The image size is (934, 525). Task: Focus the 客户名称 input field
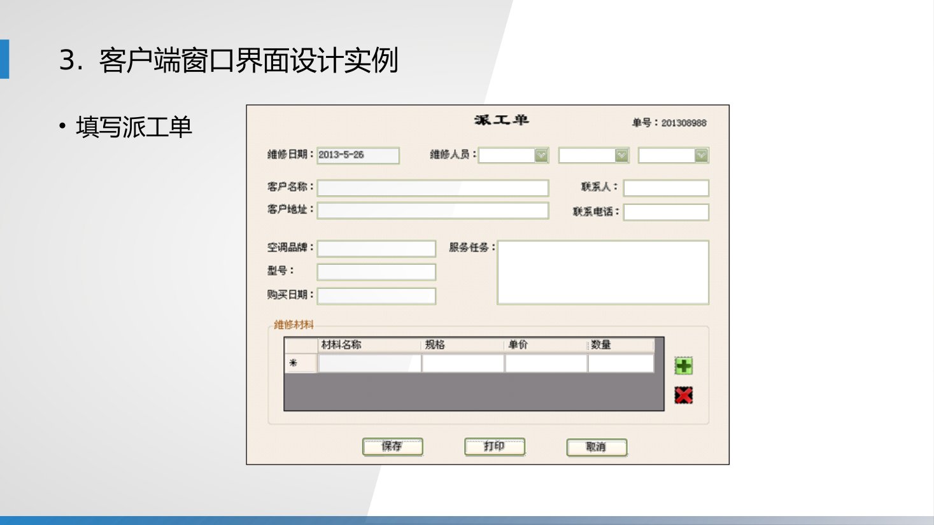point(433,188)
